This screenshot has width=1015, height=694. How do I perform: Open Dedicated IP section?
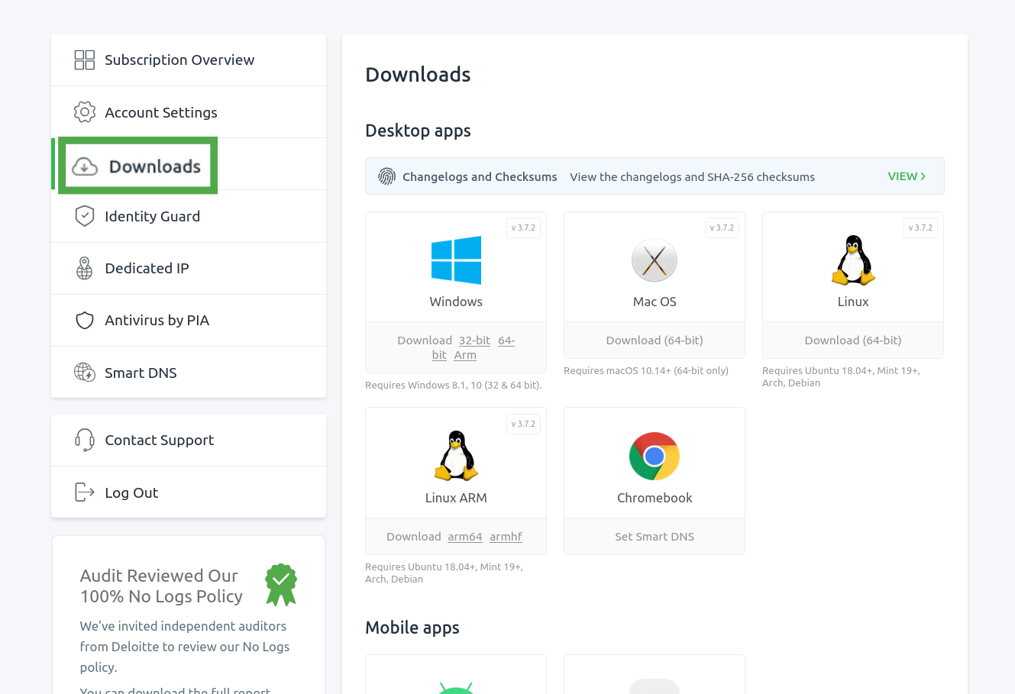point(189,268)
